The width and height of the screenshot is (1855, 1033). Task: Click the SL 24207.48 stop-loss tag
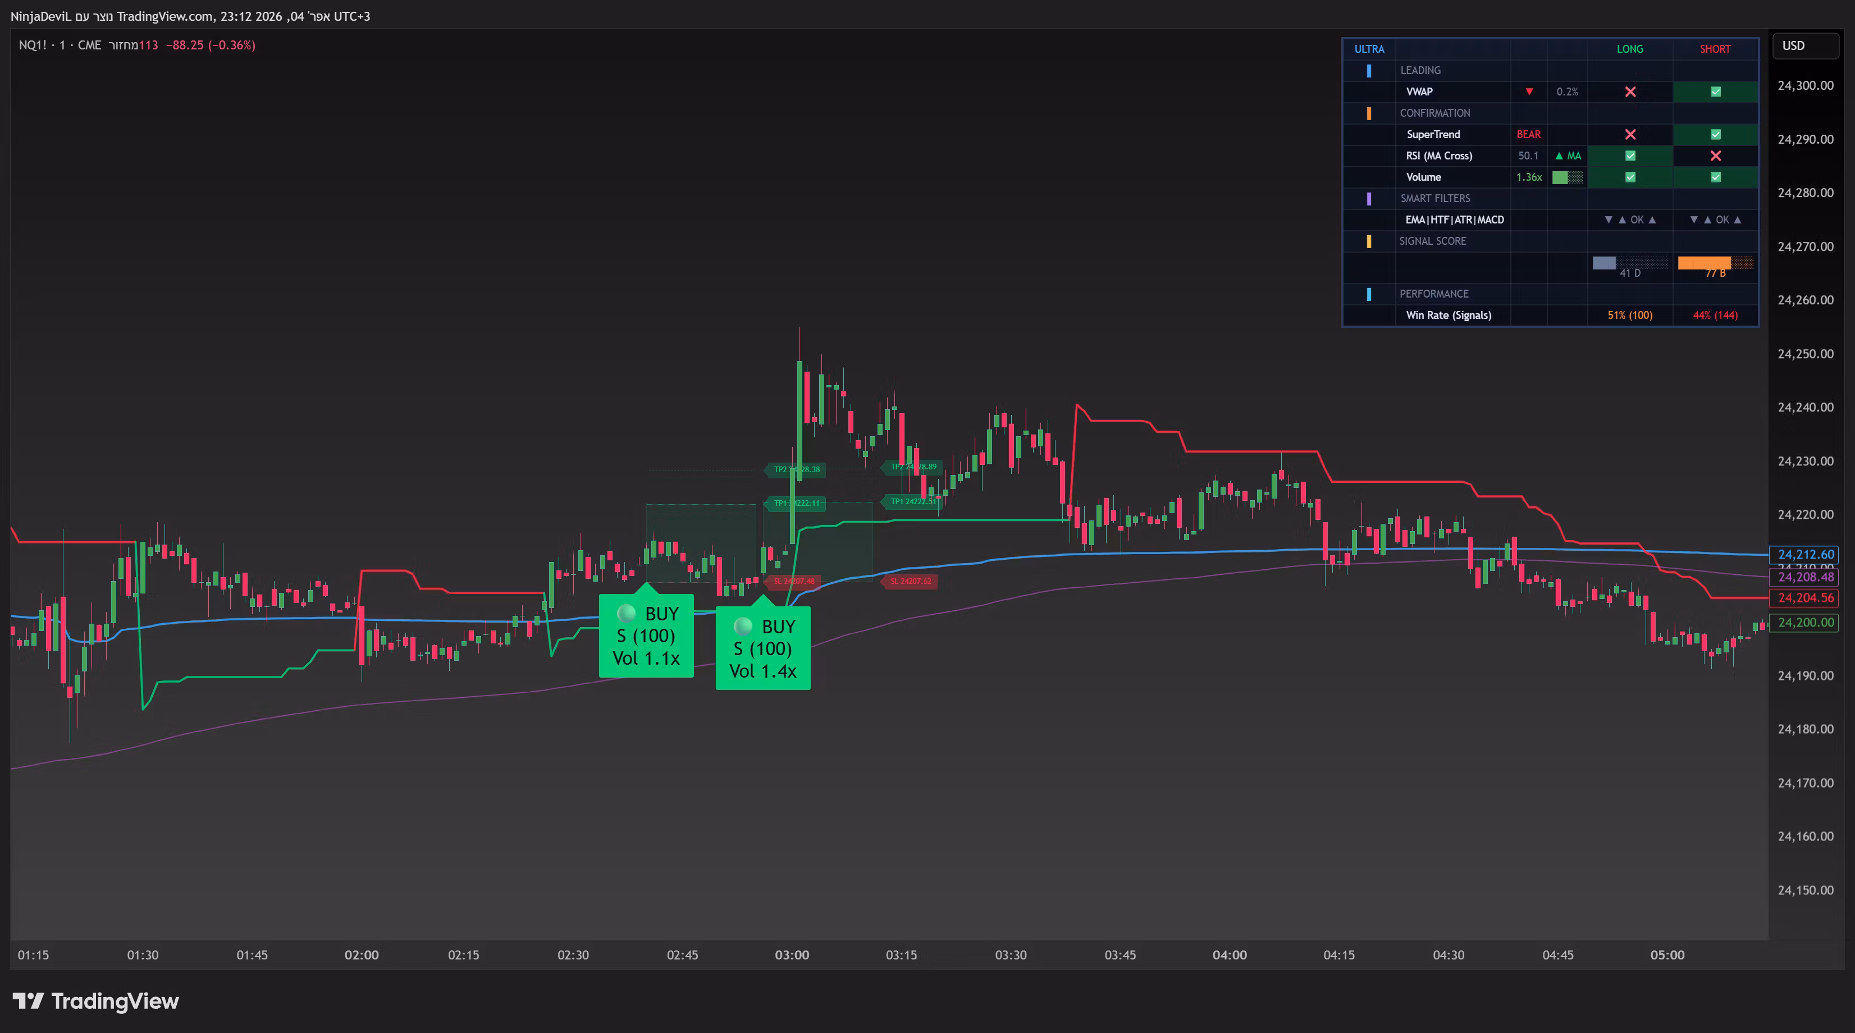point(793,581)
